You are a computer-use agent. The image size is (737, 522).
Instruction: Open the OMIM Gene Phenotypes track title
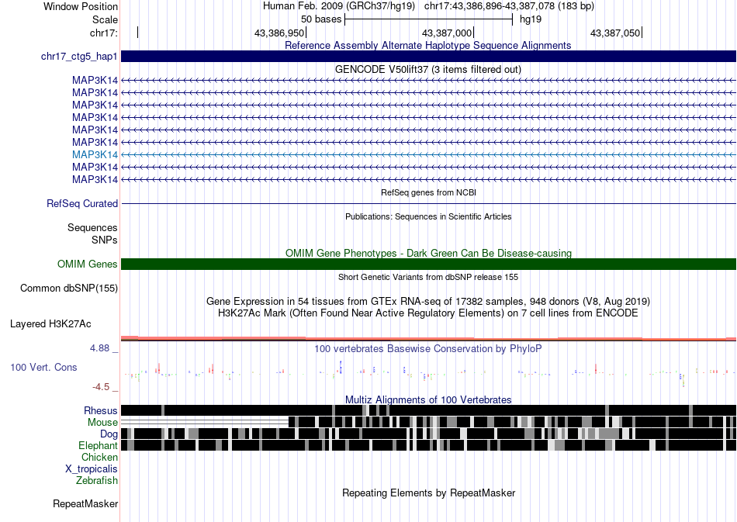429,254
